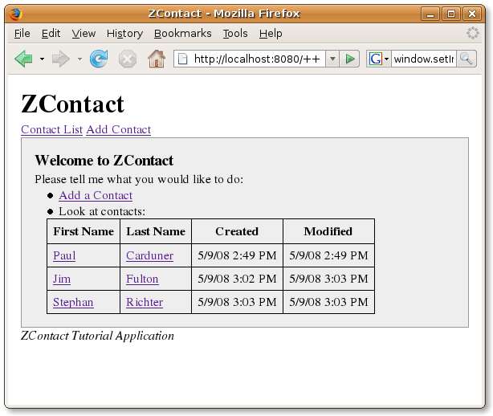Viewport: 493px width, 416px height.
Task: Click the search magnifier icon
Action: coord(467,59)
